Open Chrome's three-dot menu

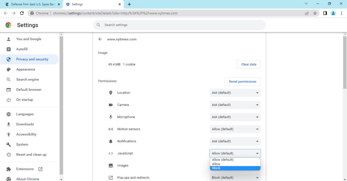pos(342,13)
